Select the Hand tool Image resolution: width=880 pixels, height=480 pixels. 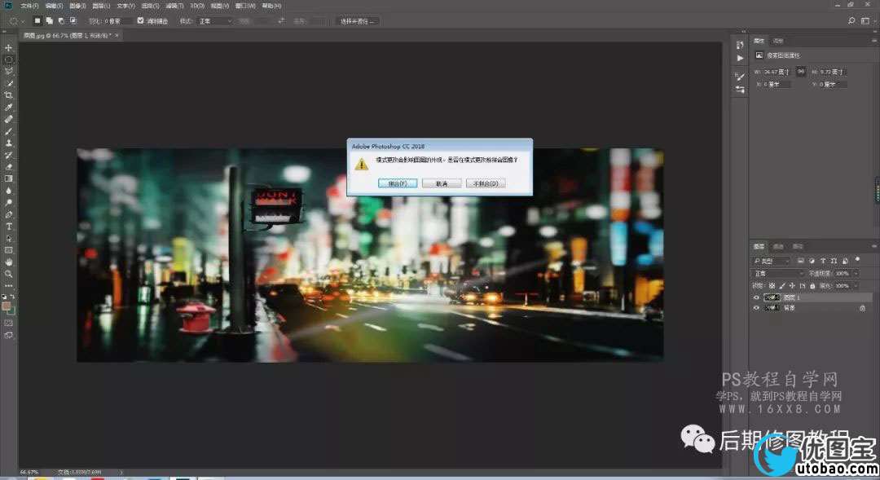(8, 262)
